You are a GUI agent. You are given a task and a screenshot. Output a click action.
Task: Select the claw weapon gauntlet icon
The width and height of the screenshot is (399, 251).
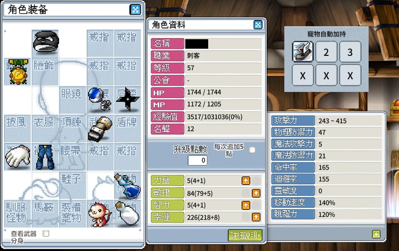point(100,129)
